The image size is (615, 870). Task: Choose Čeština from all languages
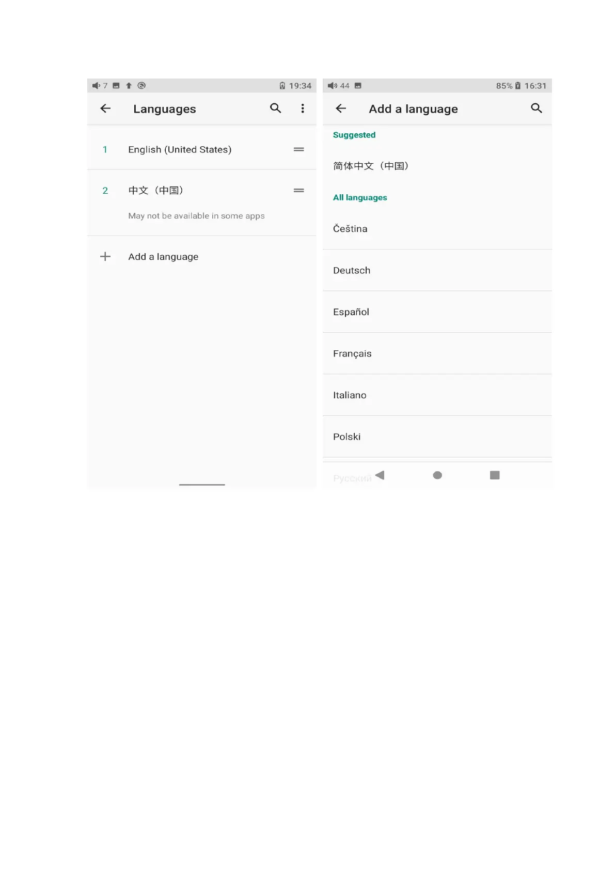tap(437, 229)
